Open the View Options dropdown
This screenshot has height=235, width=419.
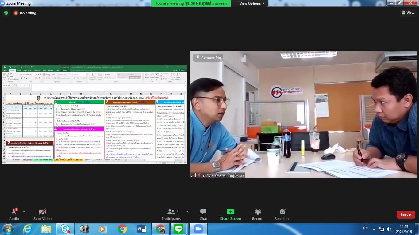pyautogui.click(x=252, y=3)
